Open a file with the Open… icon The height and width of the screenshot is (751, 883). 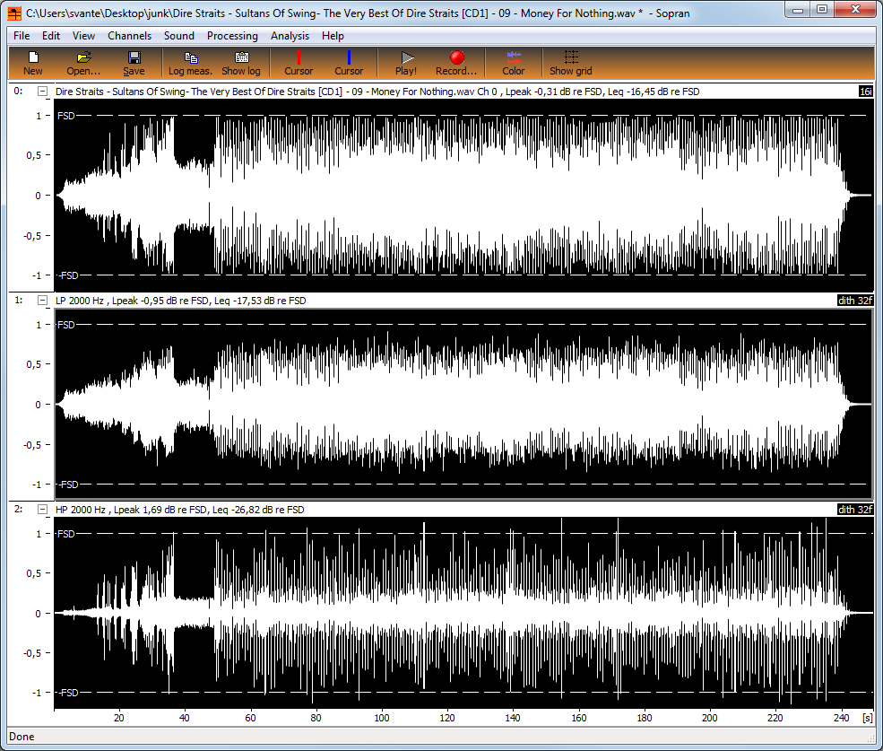(x=83, y=63)
